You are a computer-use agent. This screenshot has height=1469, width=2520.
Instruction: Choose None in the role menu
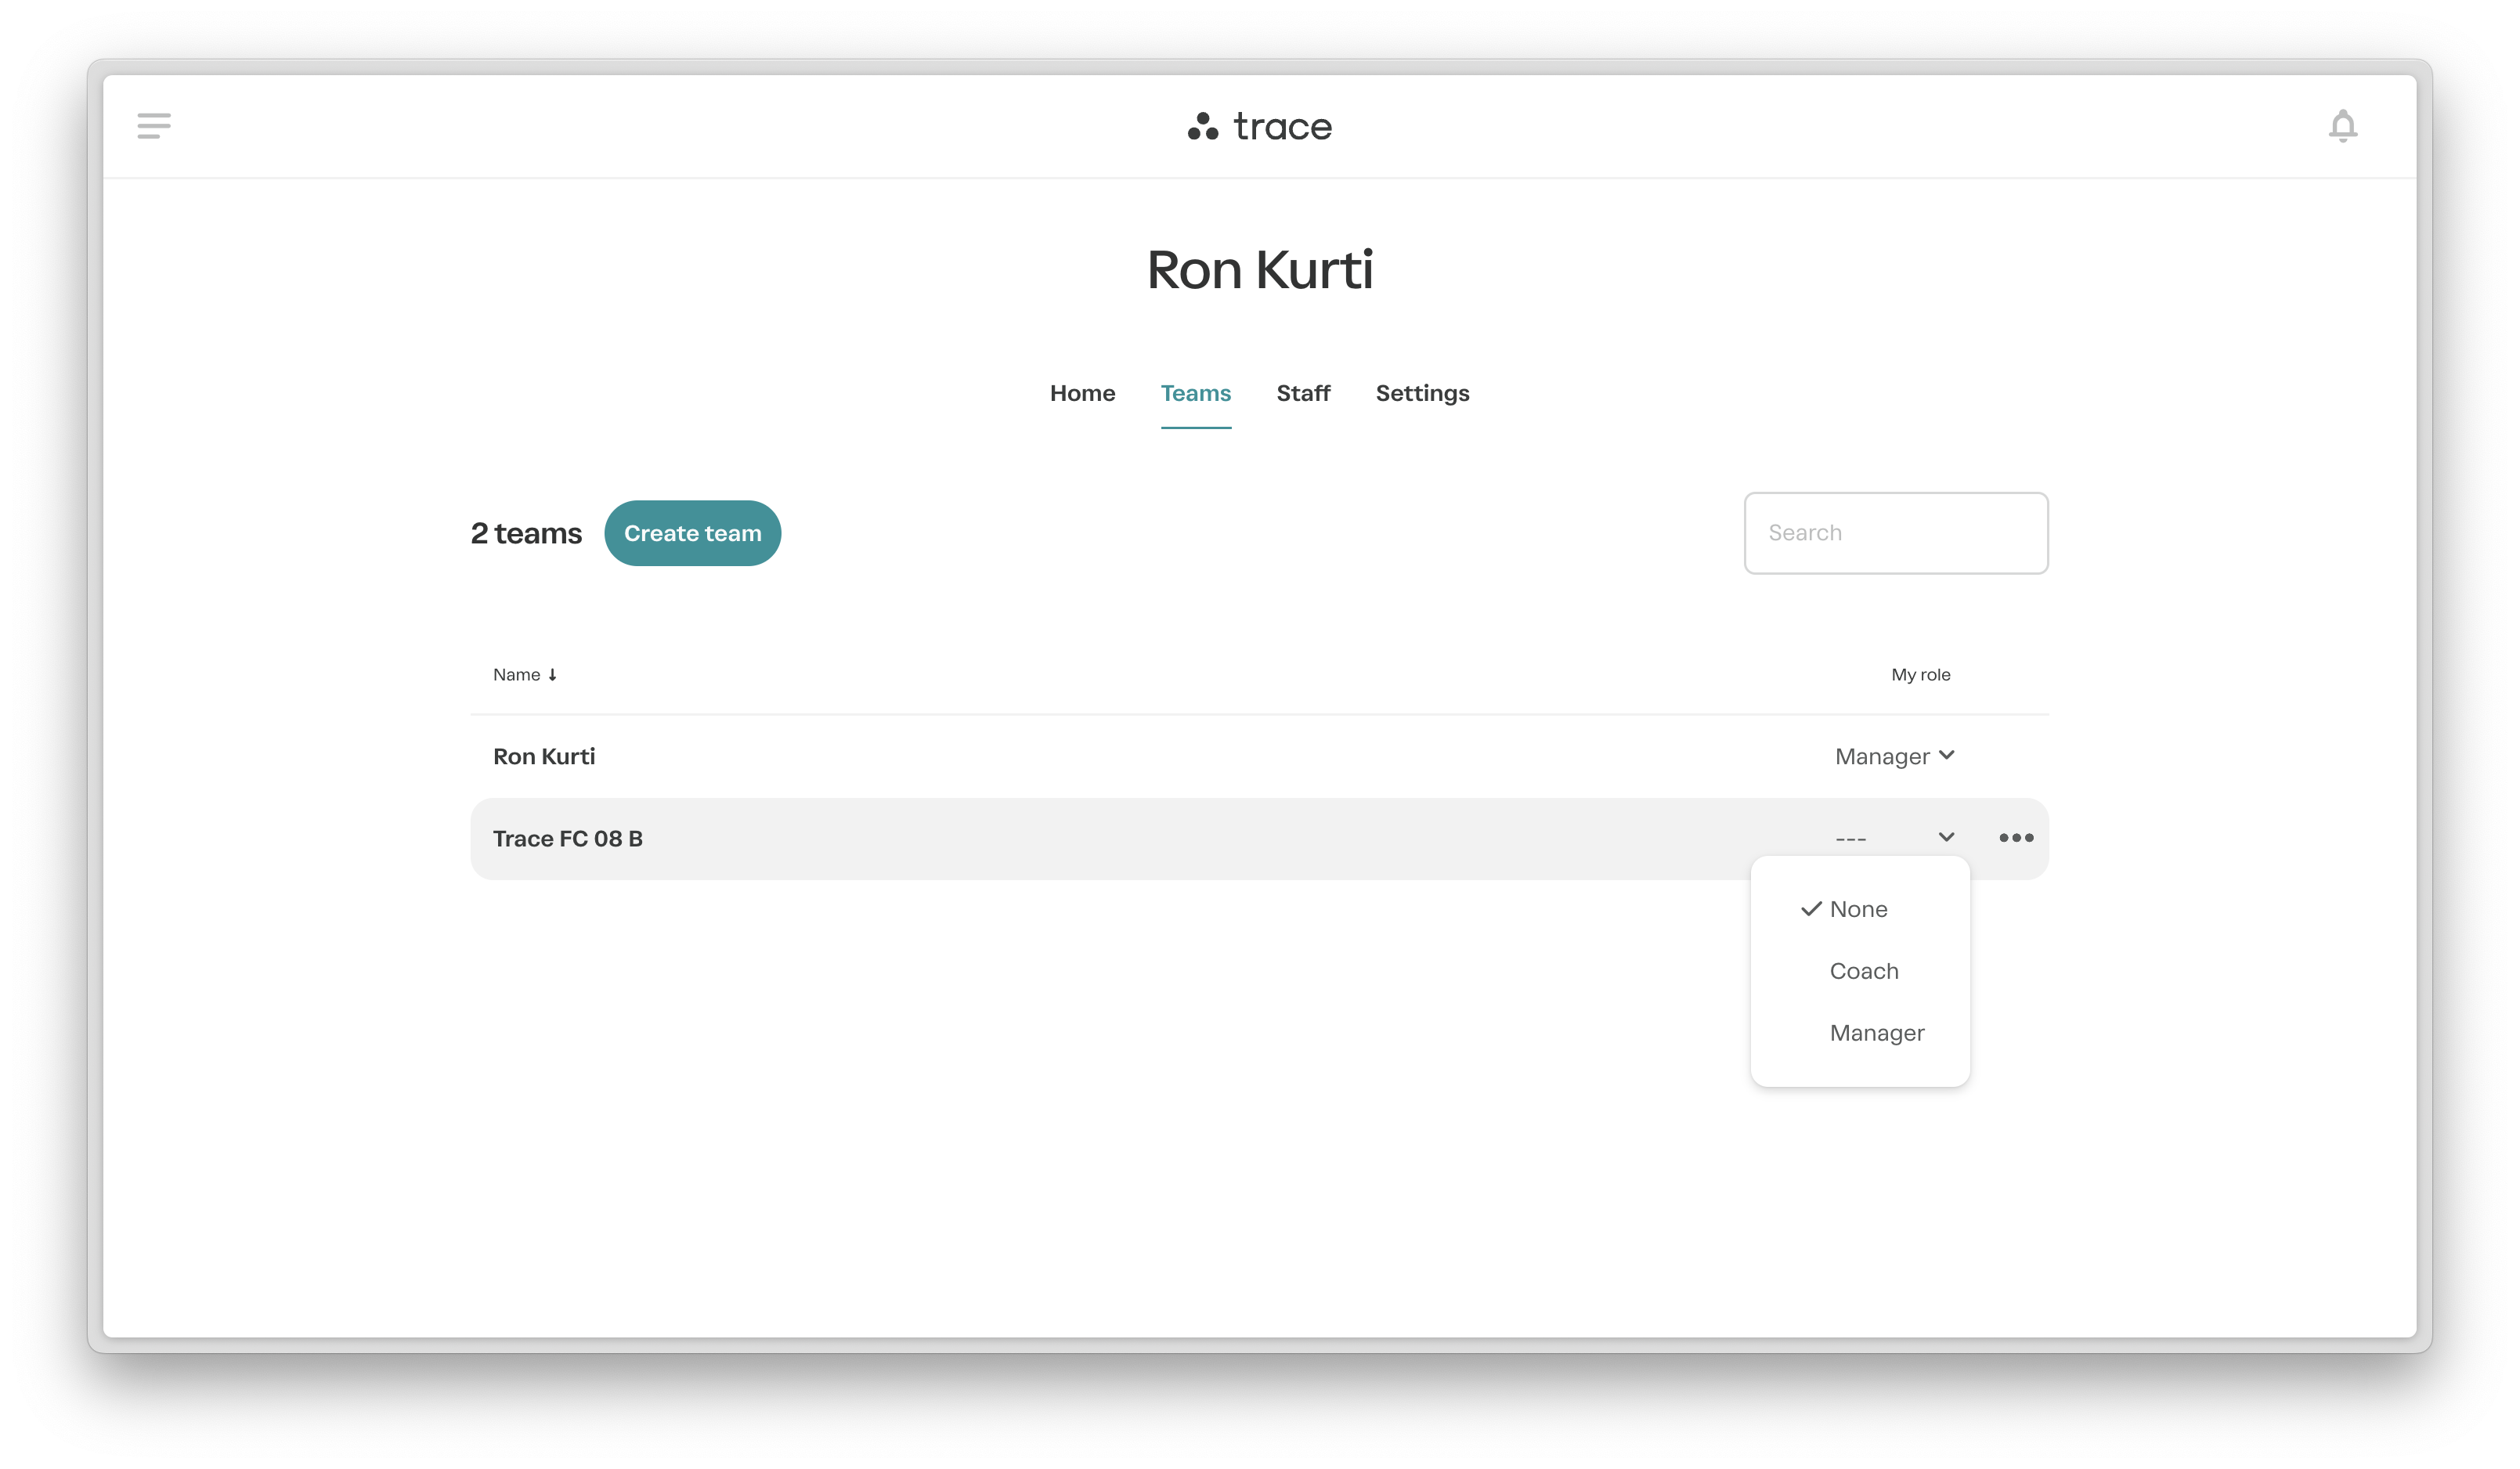pos(1859,909)
